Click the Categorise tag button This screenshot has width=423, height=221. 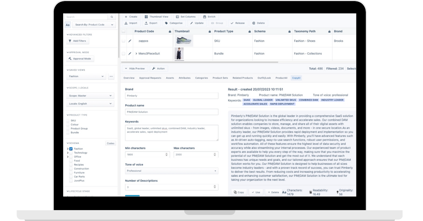[174, 23]
